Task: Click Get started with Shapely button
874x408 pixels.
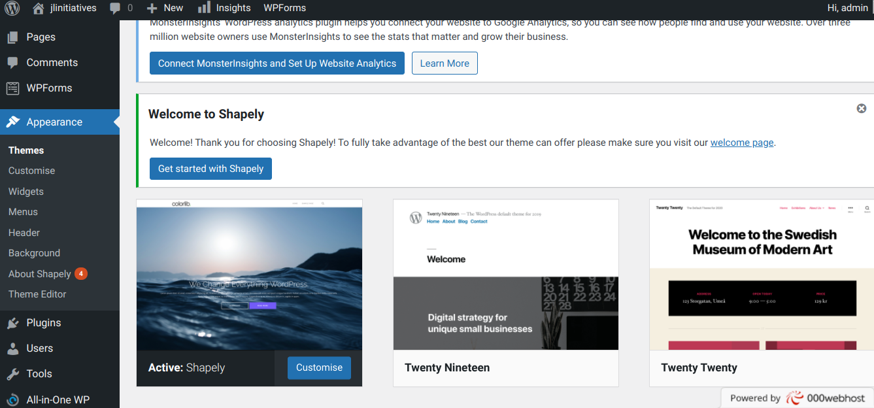Action: 210,169
